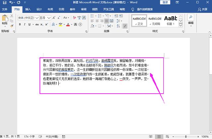Expand the Styles gallery more arrow
The width and height of the screenshot is (212, 139).
(181, 25)
